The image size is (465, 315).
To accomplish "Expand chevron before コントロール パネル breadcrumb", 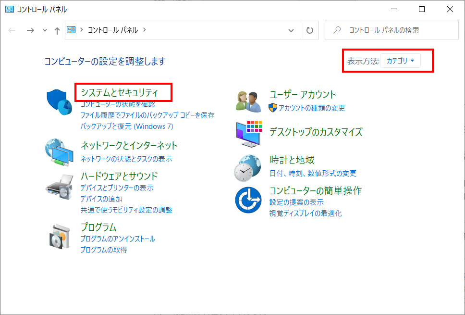I will (82, 30).
